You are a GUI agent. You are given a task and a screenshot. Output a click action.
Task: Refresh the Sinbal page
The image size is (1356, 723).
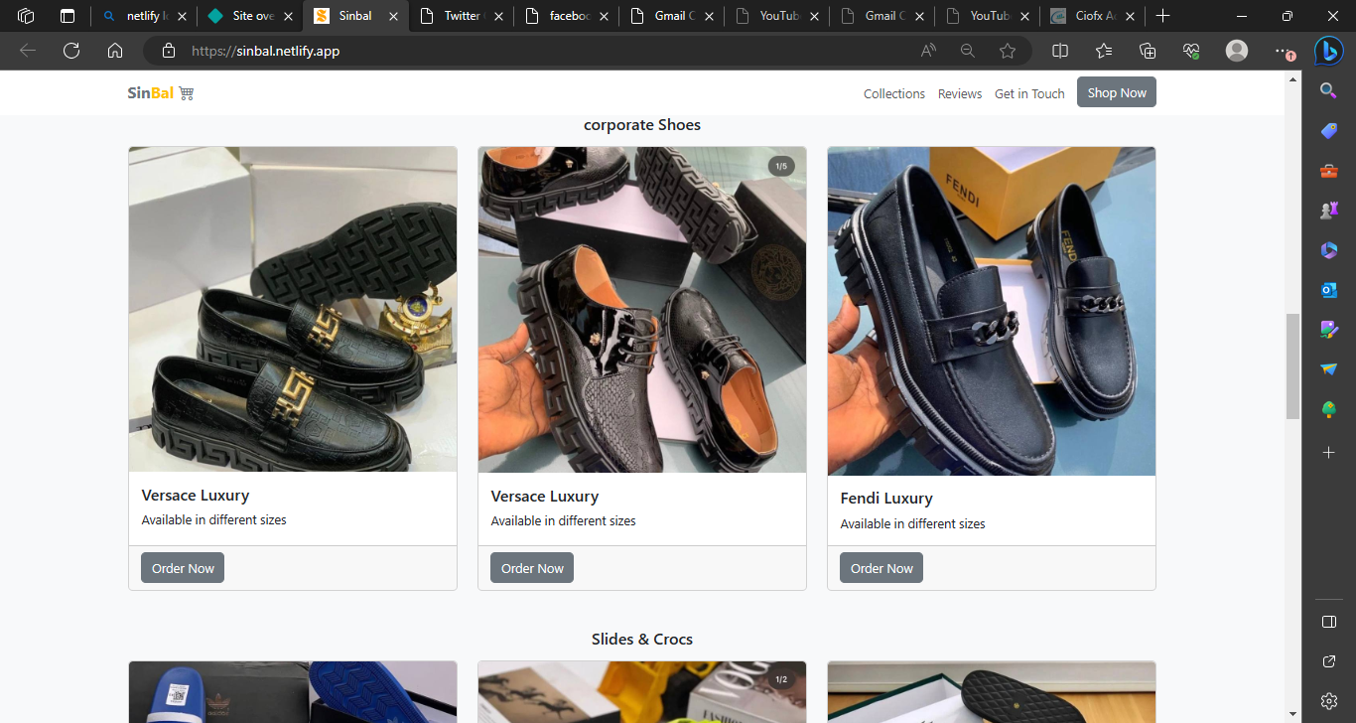[x=71, y=51]
